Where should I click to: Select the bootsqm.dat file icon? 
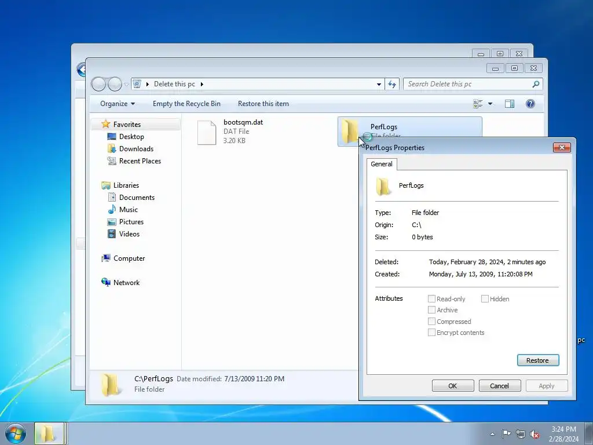[207, 133]
